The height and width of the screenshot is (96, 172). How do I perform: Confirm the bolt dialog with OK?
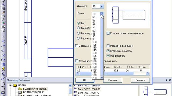click(x=85, y=80)
